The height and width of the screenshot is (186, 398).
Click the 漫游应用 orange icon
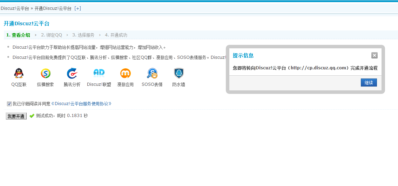(126, 73)
